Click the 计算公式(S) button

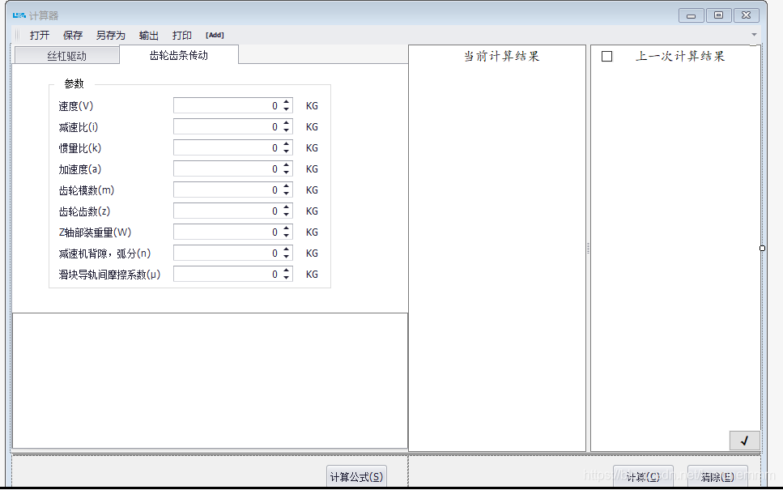point(356,477)
